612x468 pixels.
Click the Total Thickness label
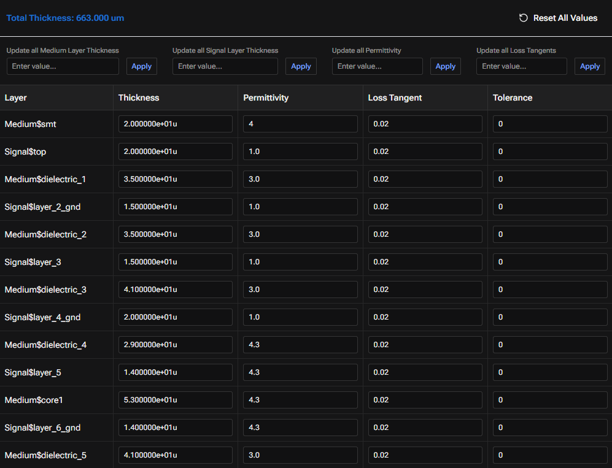click(x=65, y=18)
